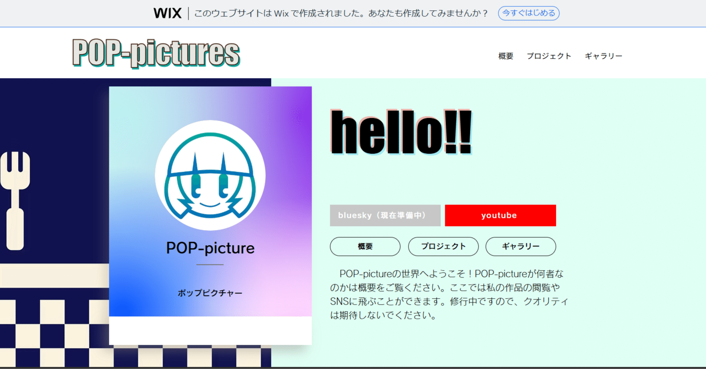706x369 pixels.
Task: Click the Wix banner promotional text
Action: point(341,13)
